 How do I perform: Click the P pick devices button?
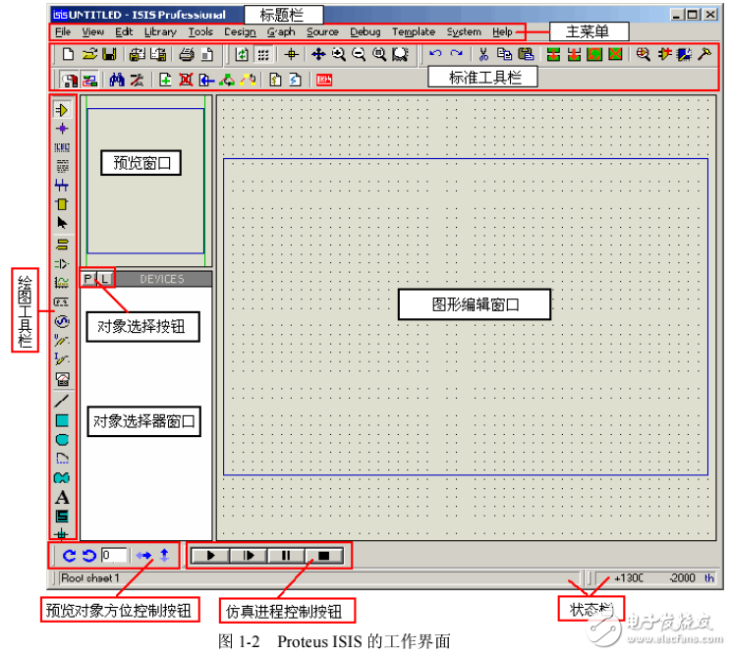(x=87, y=279)
